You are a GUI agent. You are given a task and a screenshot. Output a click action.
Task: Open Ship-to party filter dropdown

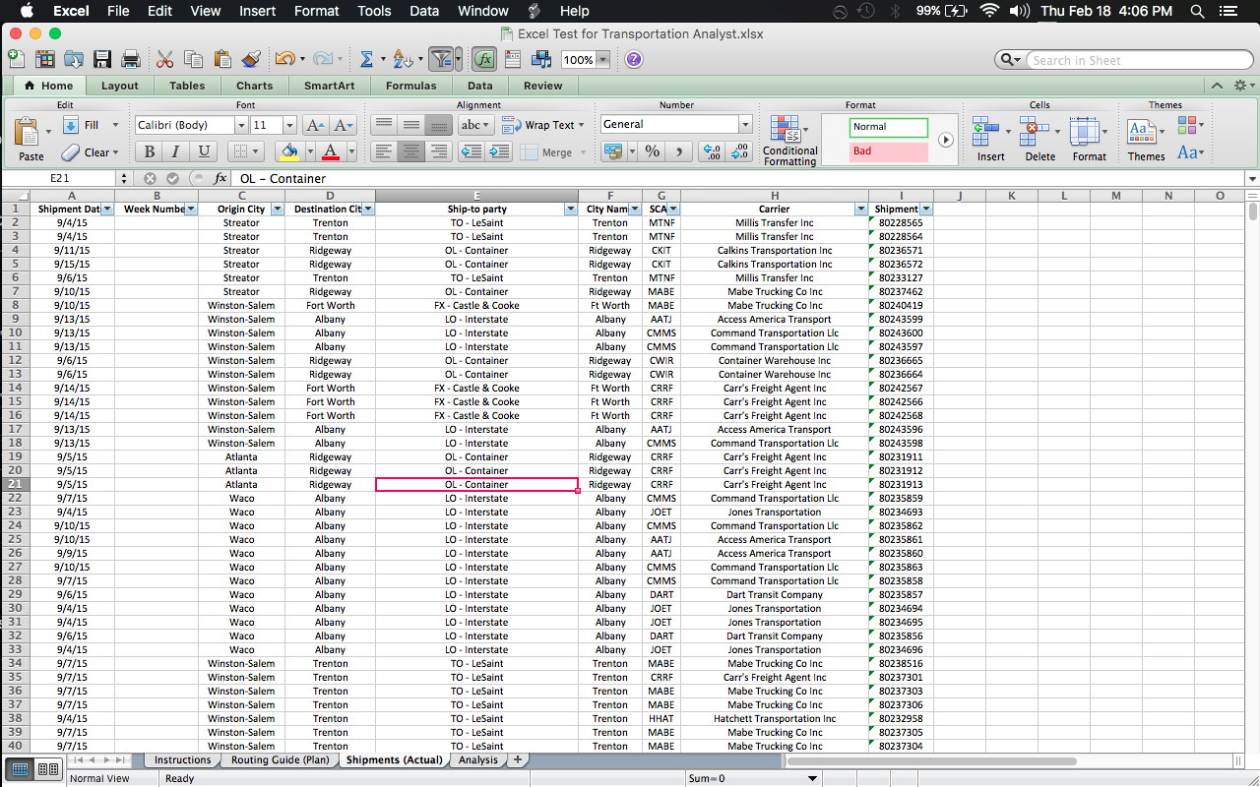point(571,209)
